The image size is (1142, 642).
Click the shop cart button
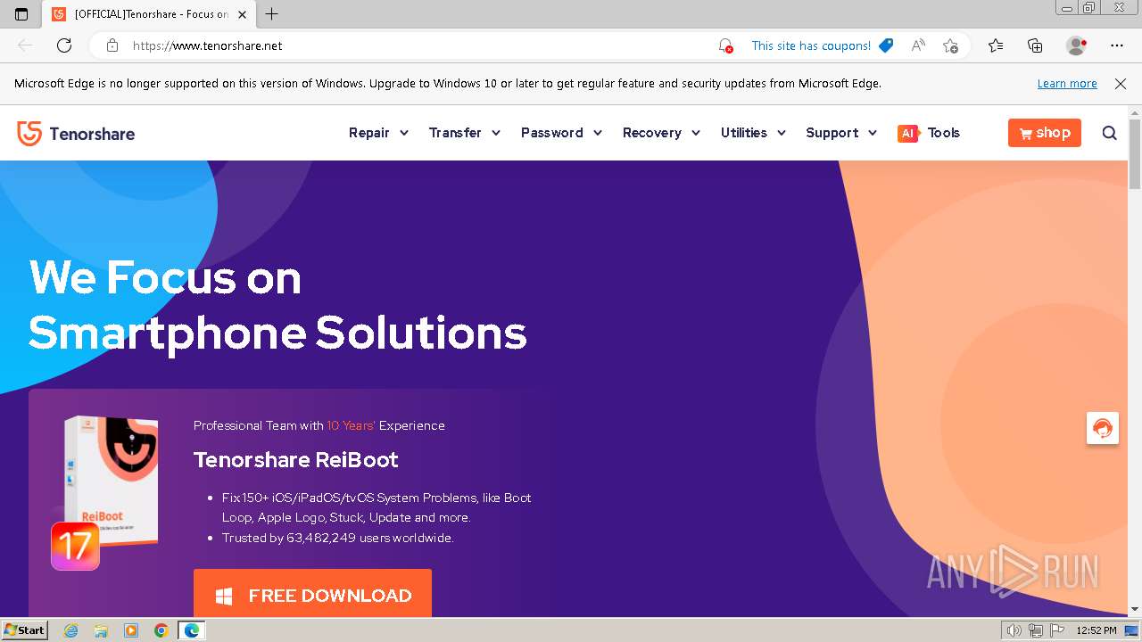1045,133
